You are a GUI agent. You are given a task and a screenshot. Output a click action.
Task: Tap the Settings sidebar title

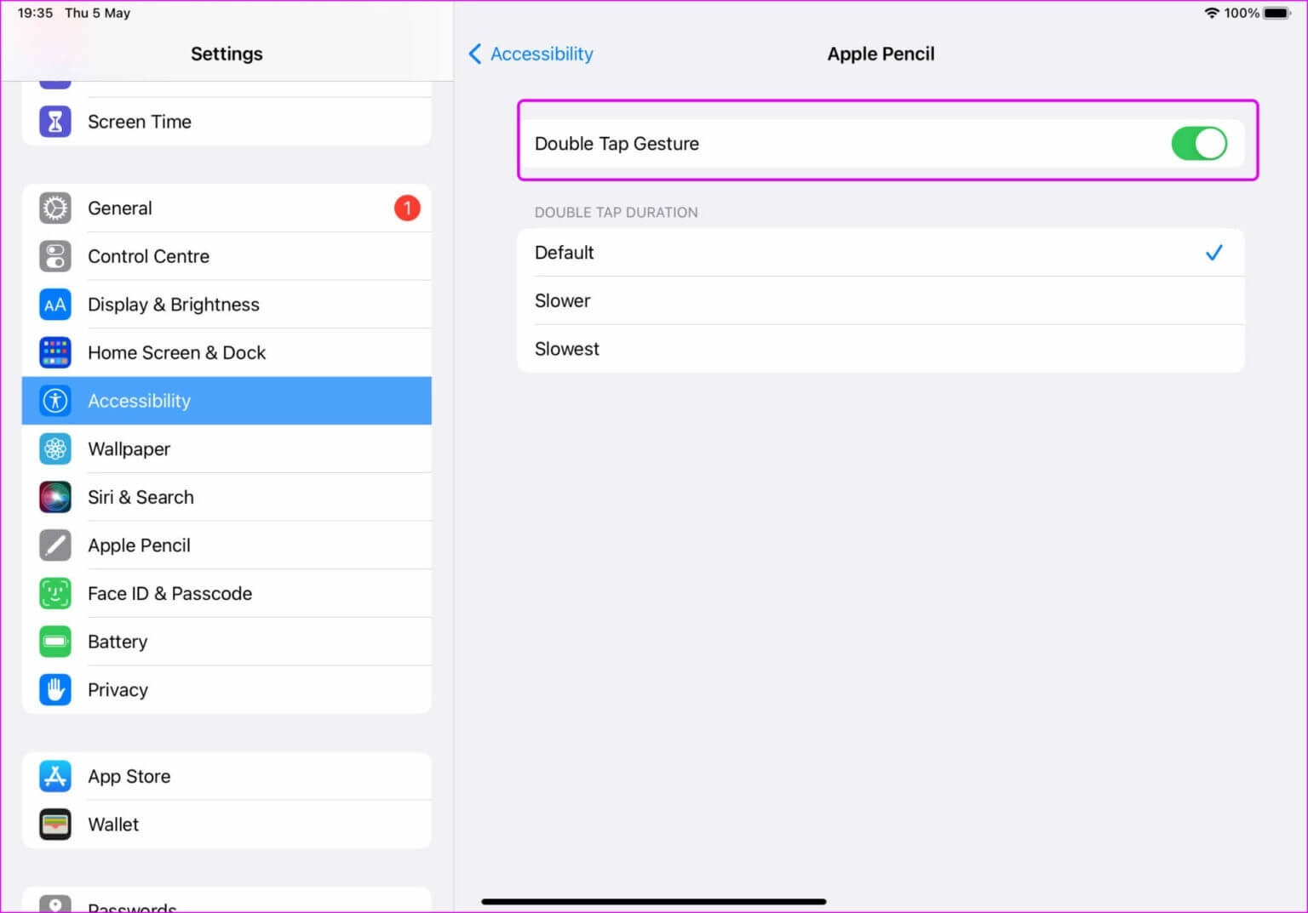click(227, 54)
